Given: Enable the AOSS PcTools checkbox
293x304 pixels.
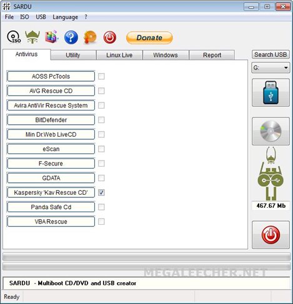Looking at the screenshot, I should (x=101, y=76).
